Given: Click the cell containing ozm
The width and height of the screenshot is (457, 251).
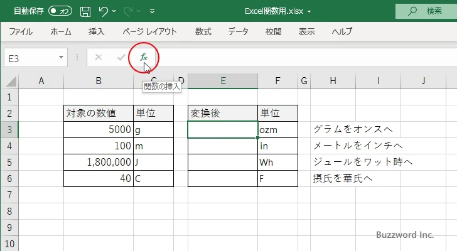Looking at the screenshot, I should pos(277,129).
